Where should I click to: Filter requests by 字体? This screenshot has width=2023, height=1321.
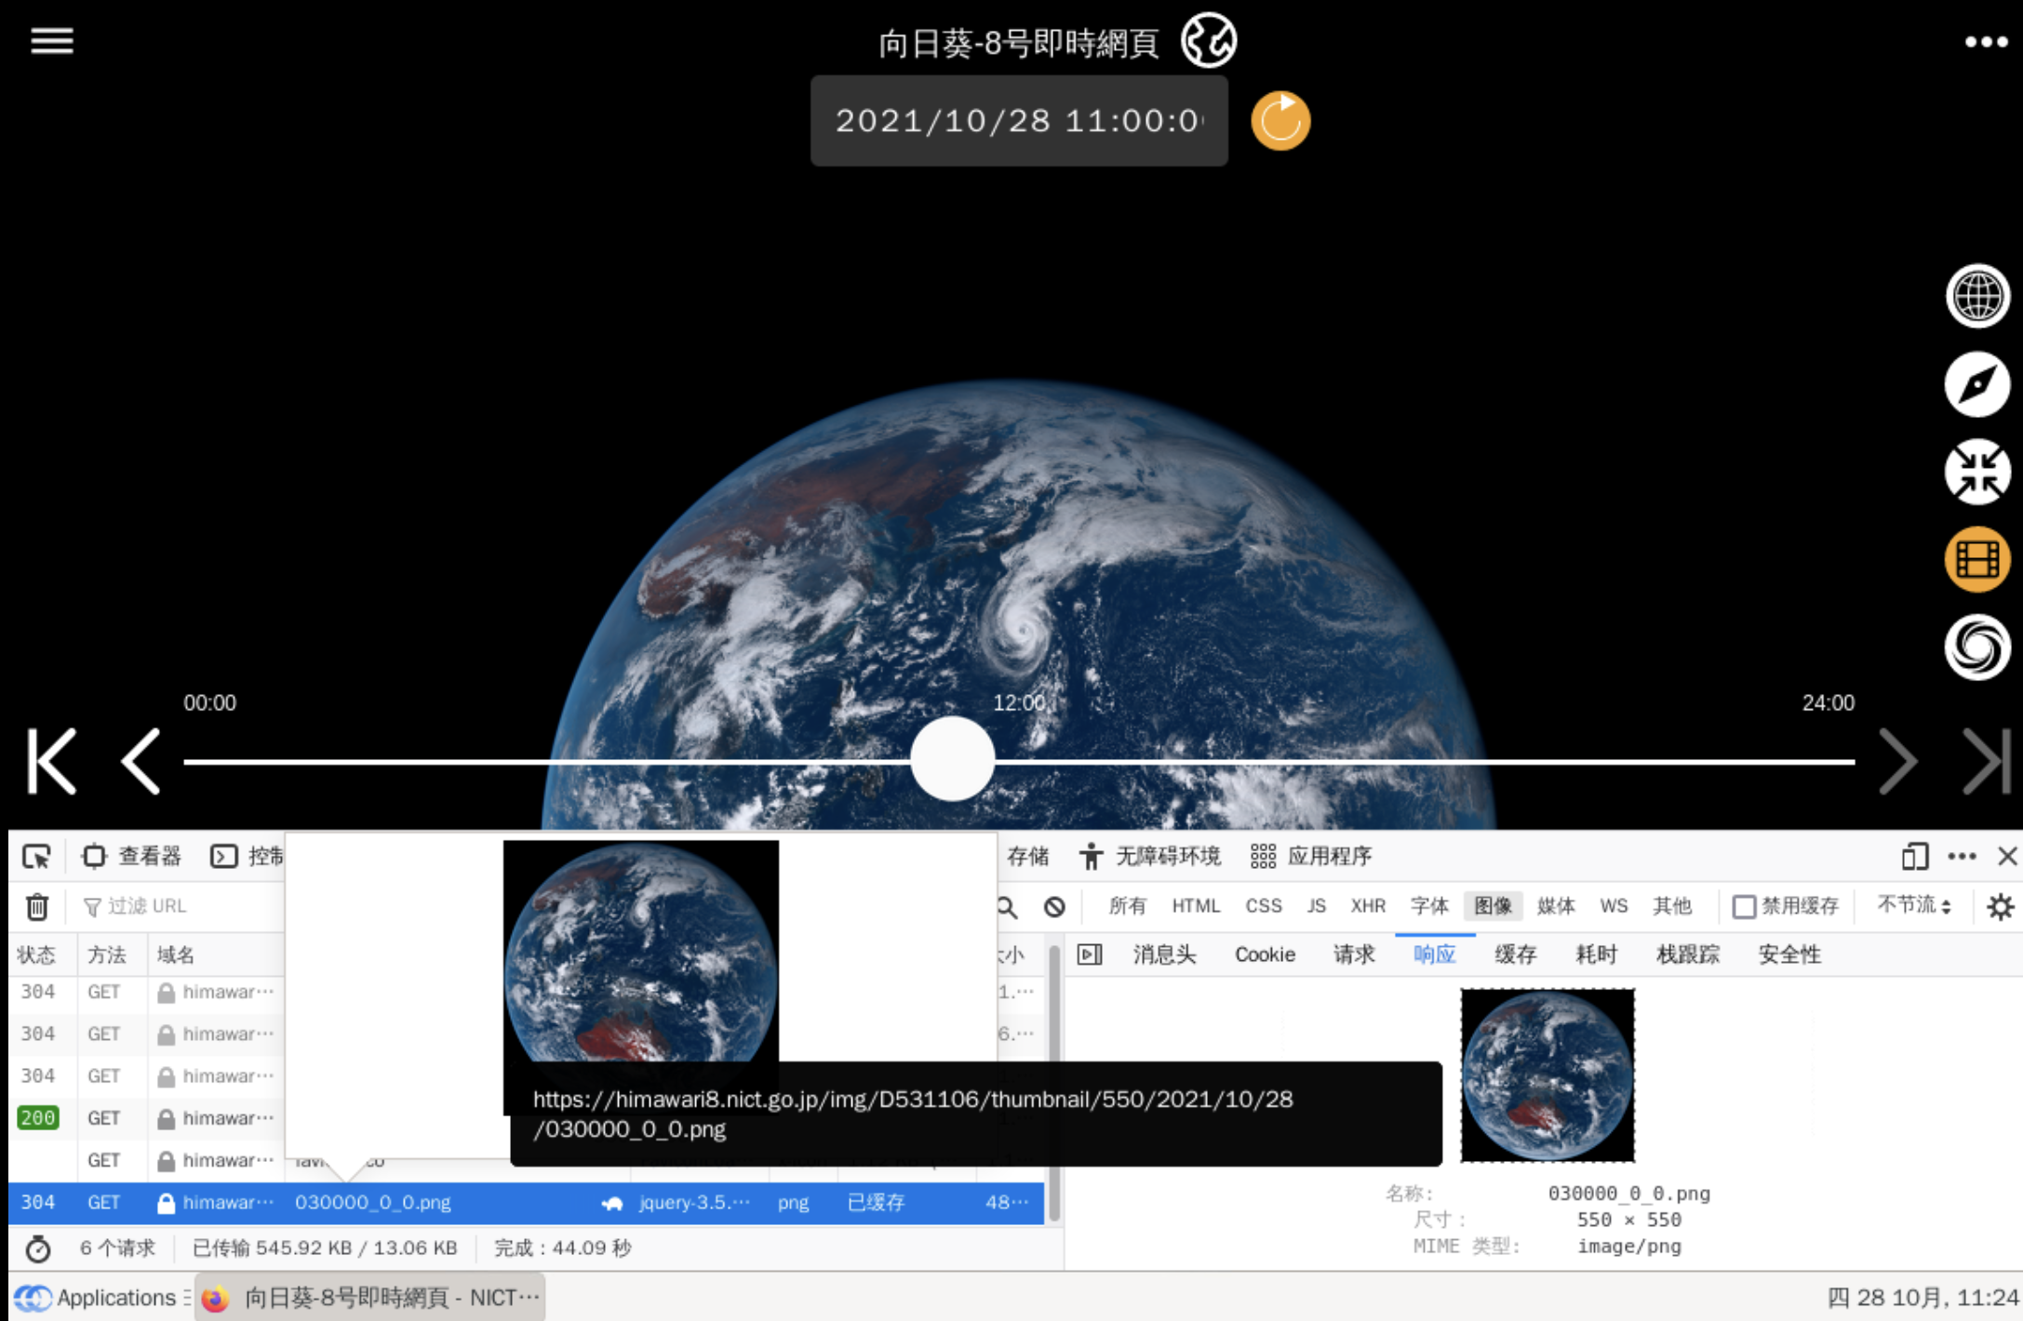[1430, 906]
